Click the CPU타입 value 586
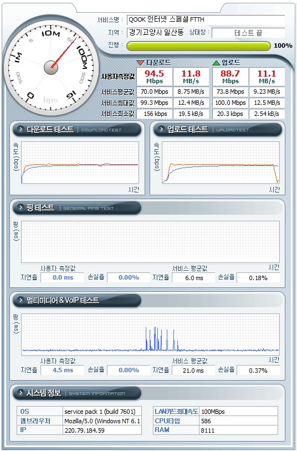This screenshot has height=451, width=297. [x=238, y=421]
